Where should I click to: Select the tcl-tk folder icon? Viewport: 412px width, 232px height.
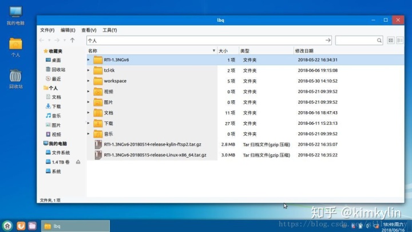[x=98, y=70]
